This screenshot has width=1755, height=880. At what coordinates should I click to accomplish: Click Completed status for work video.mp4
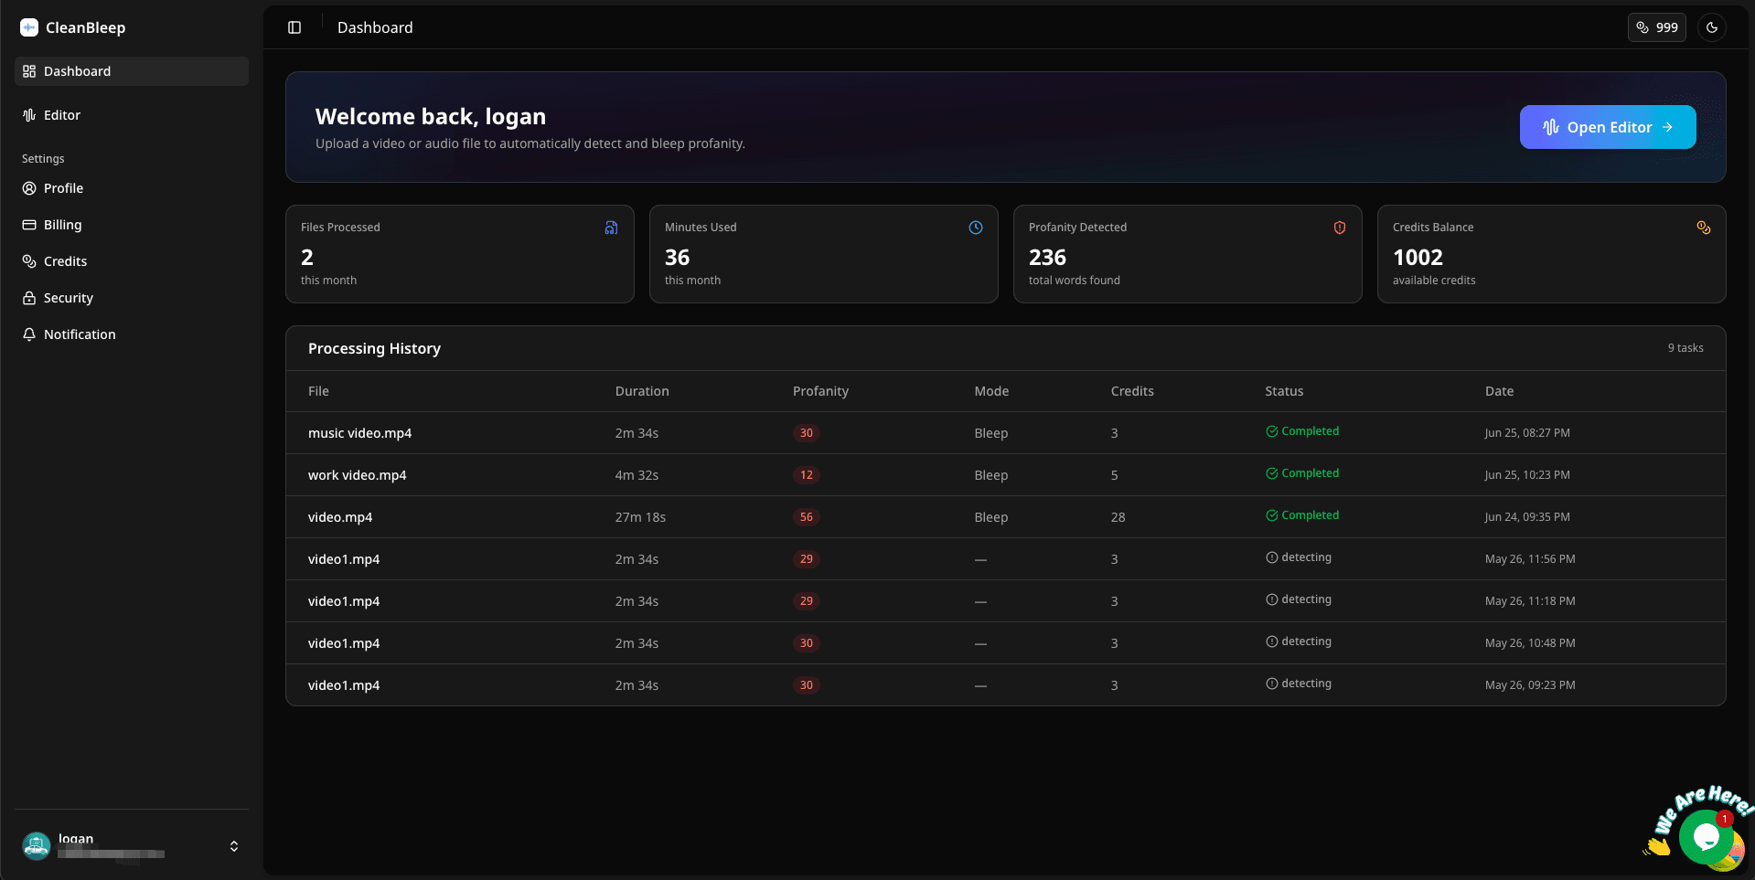pos(1302,473)
